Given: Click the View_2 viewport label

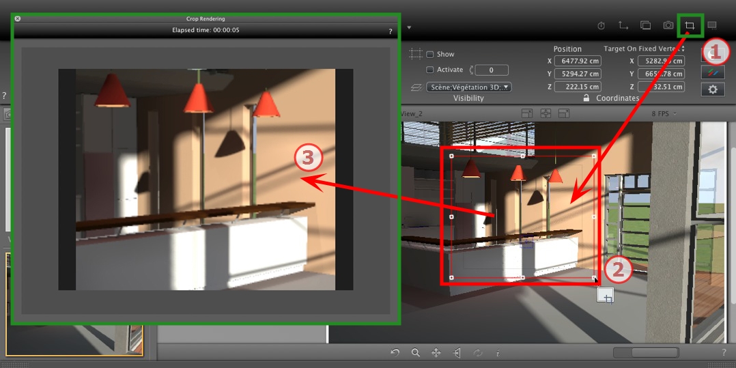Looking at the screenshot, I should tap(412, 113).
